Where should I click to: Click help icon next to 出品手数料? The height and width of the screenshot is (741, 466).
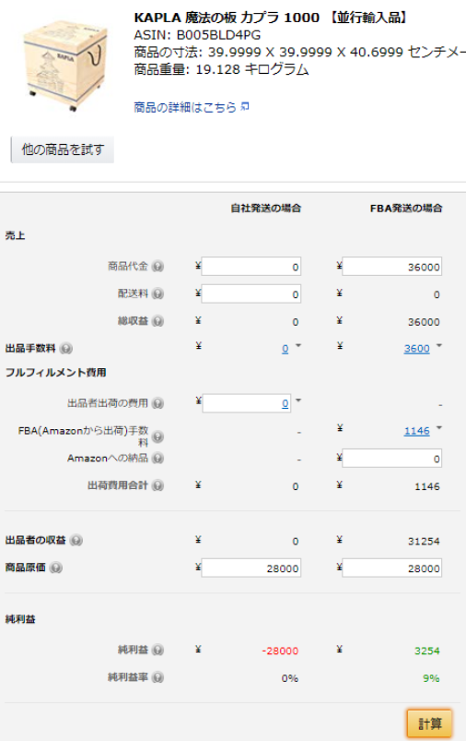66,349
